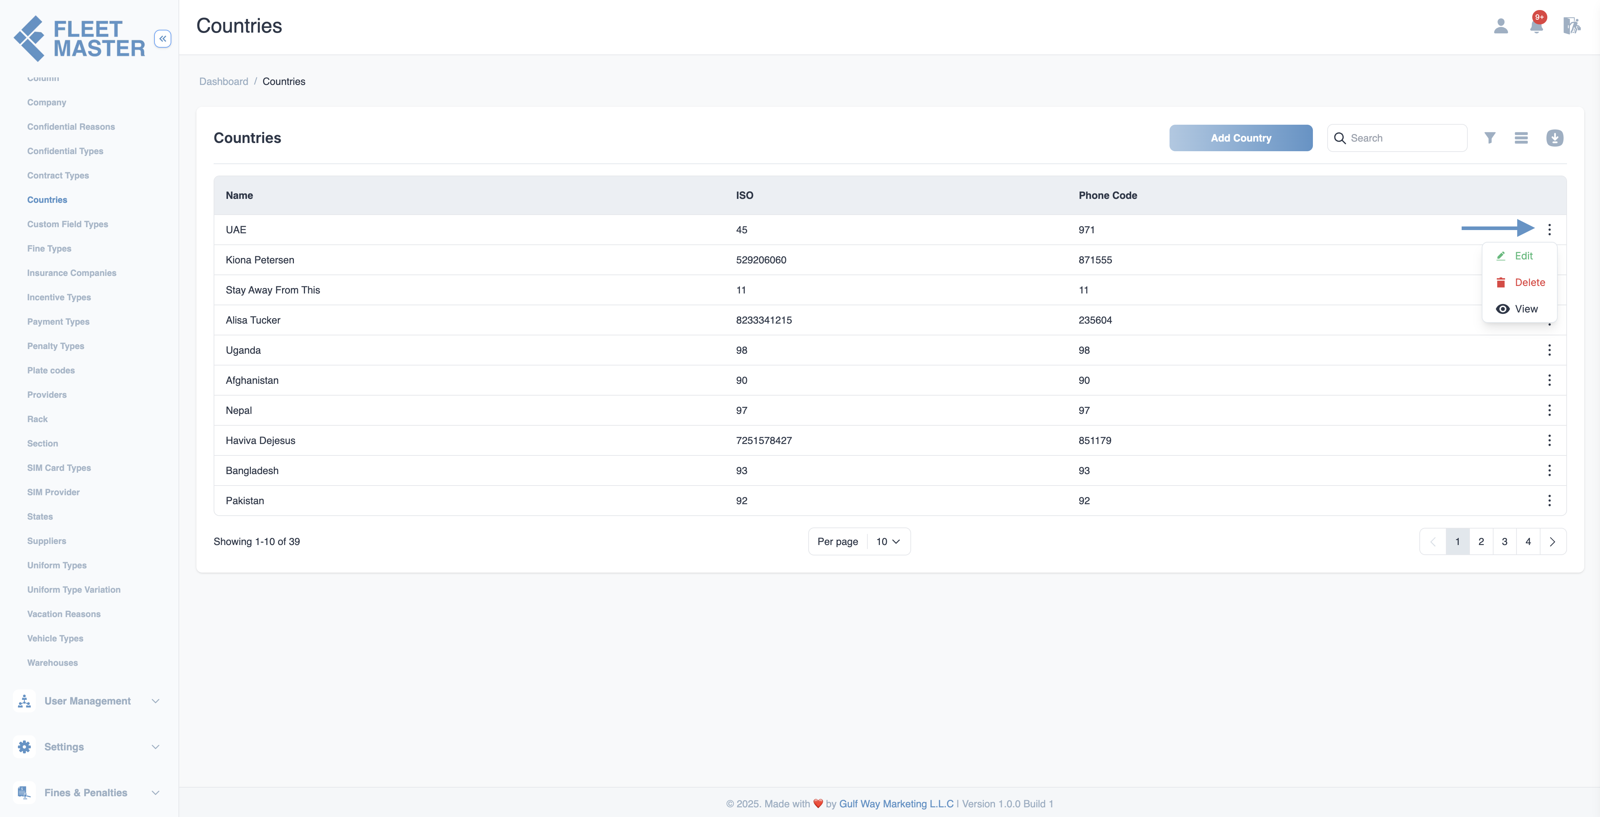The width and height of the screenshot is (1600, 817).
Task: Open the Uganda row three-dot menu
Action: (1549, 350)
